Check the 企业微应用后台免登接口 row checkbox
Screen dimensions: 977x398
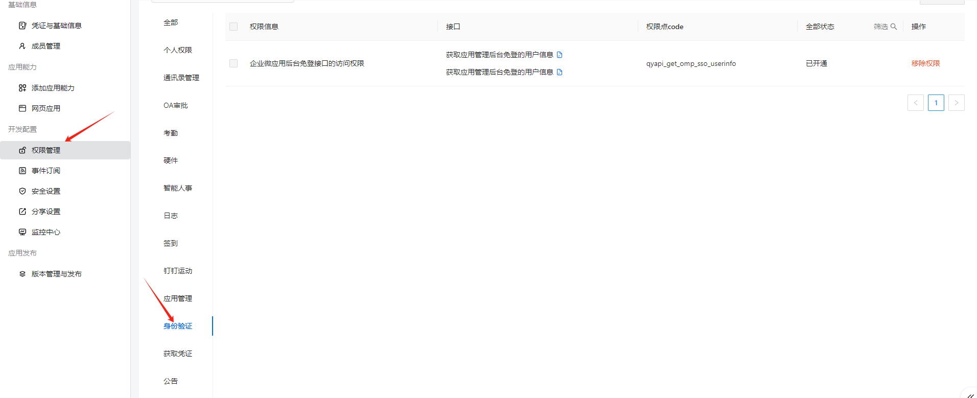234,63
